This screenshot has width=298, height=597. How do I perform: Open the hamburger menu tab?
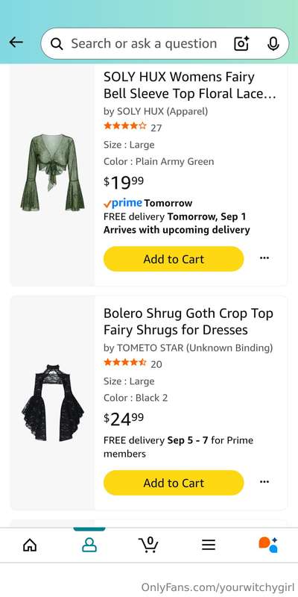[x=209, y=546]
